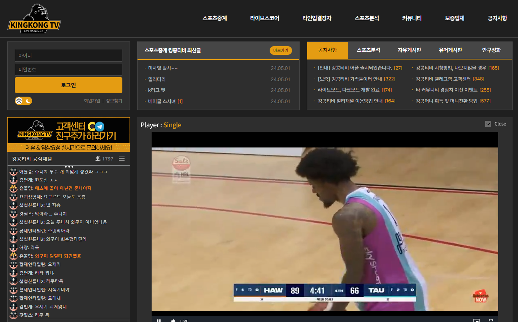This screenshot has height=322, width=518.
Task: Open the 라이브스코어 menu
Action: (x=265, y=18)
